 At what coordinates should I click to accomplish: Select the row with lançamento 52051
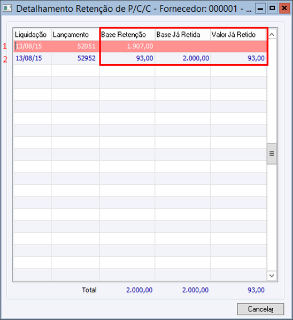[140, 46]
